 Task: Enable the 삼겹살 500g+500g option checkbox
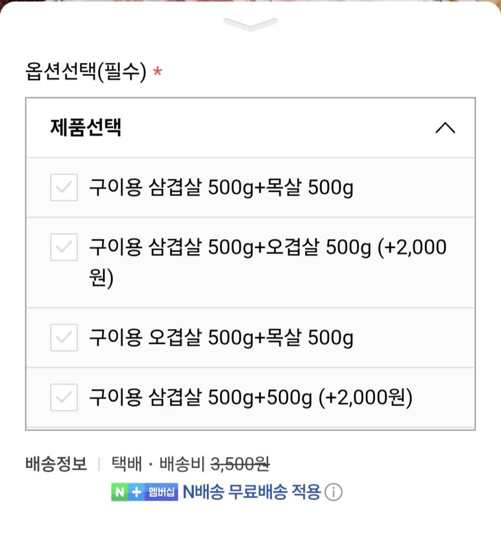coord(64,398)
